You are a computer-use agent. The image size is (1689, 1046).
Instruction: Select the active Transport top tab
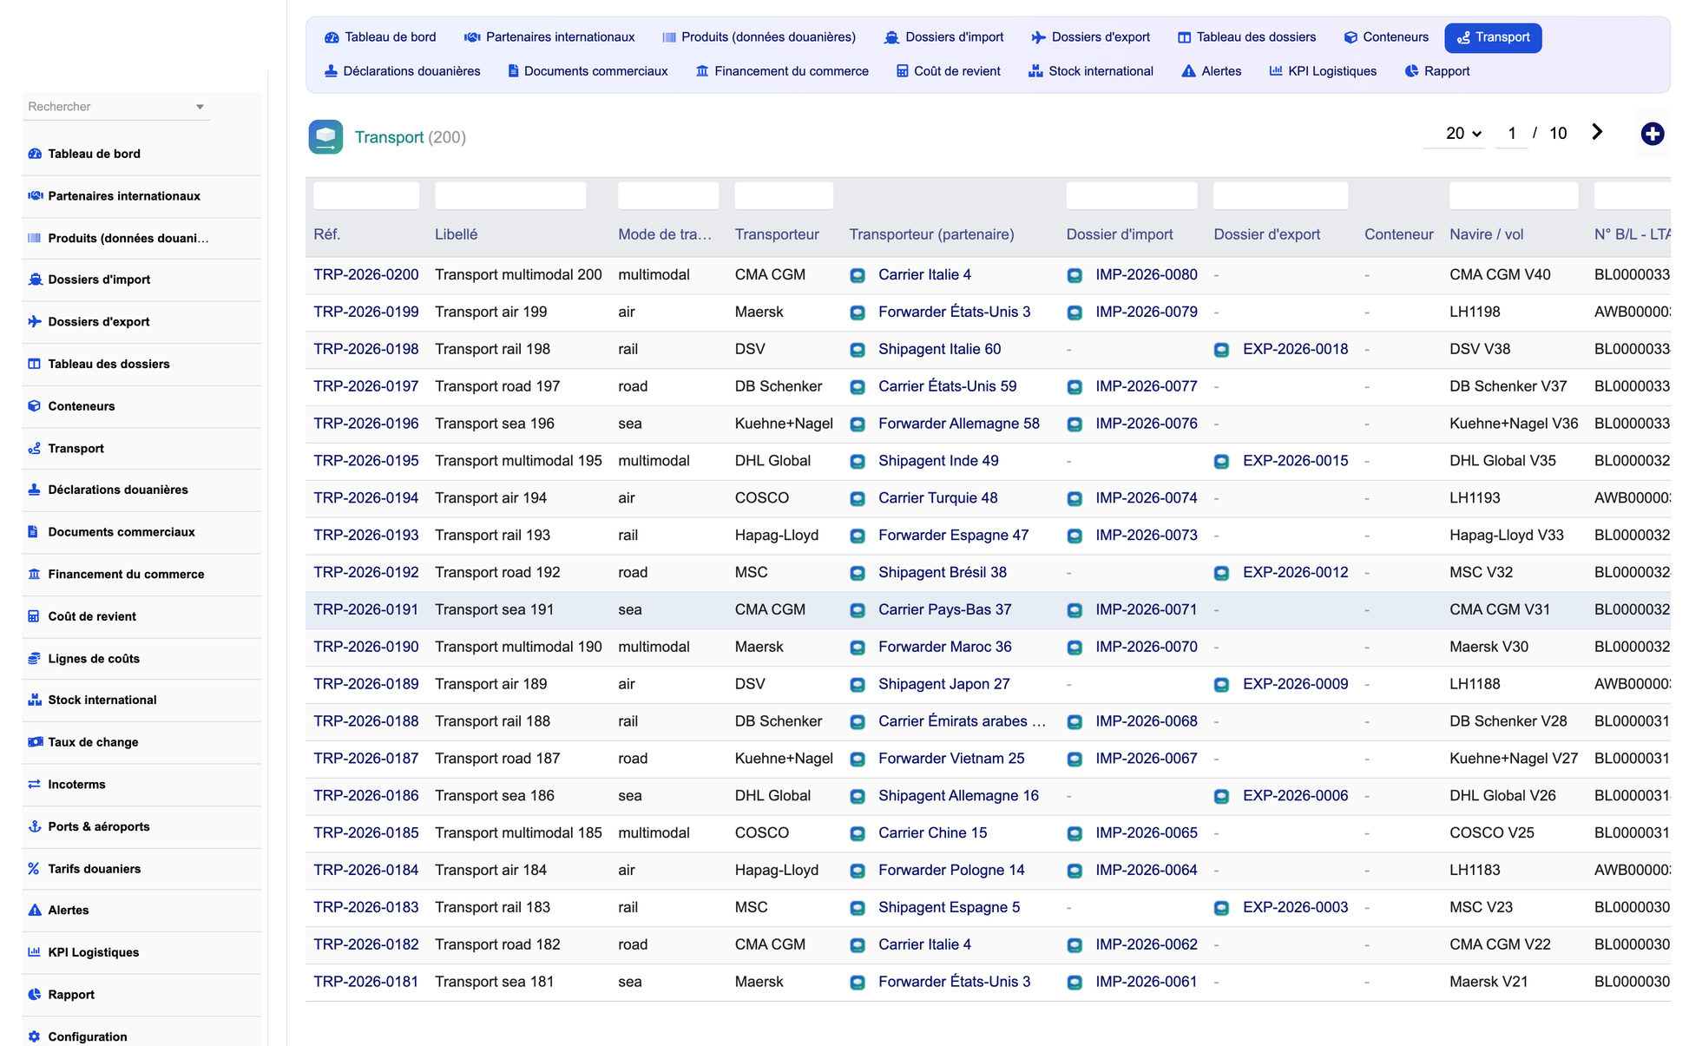pyautogui.click(x=1493, y=37)
